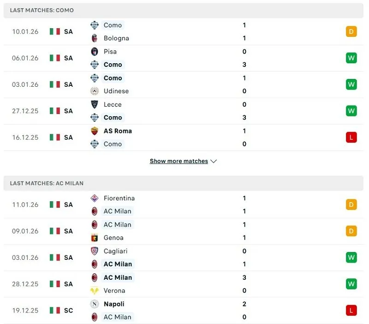
Task: Select the AS Roma crest
Action: (95, 131)
